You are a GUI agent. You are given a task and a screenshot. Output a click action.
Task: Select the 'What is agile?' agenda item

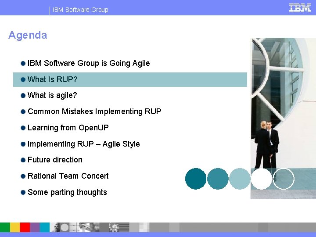coord(52,95)
